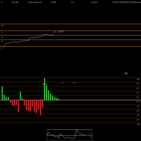
Task: Click the mini chart label -2
Action: coord(90,137)
